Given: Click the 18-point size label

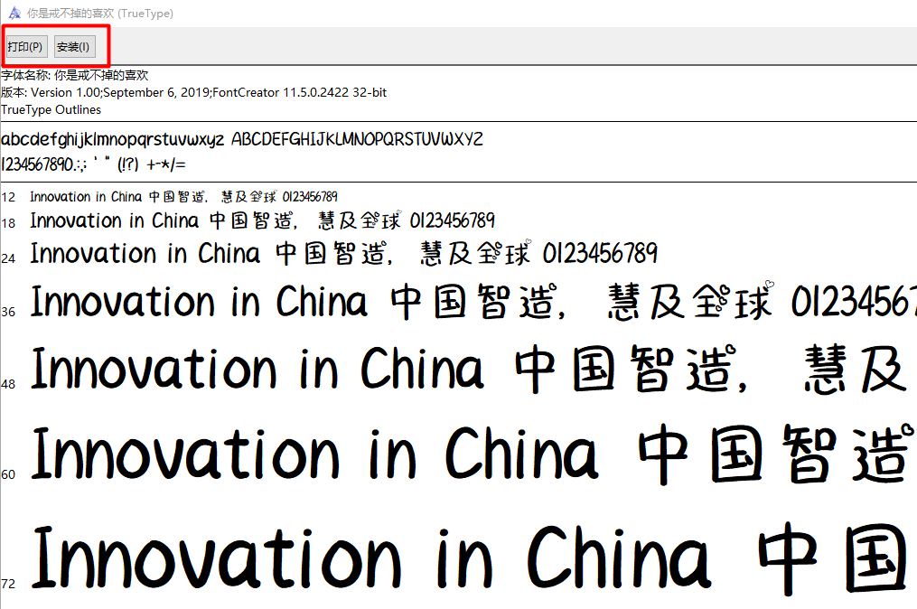Looking at the screenshot, I should pos(8,223).
